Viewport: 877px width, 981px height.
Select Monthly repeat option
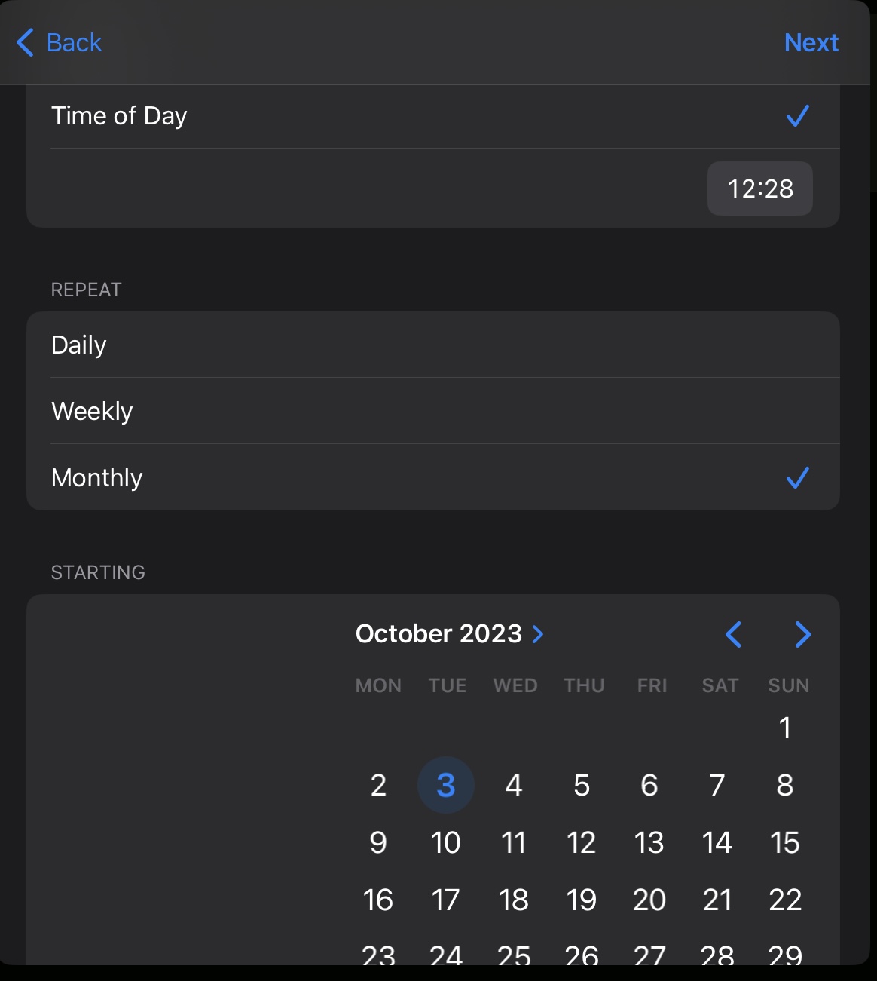pyautogui.click(x=433, y=477)
